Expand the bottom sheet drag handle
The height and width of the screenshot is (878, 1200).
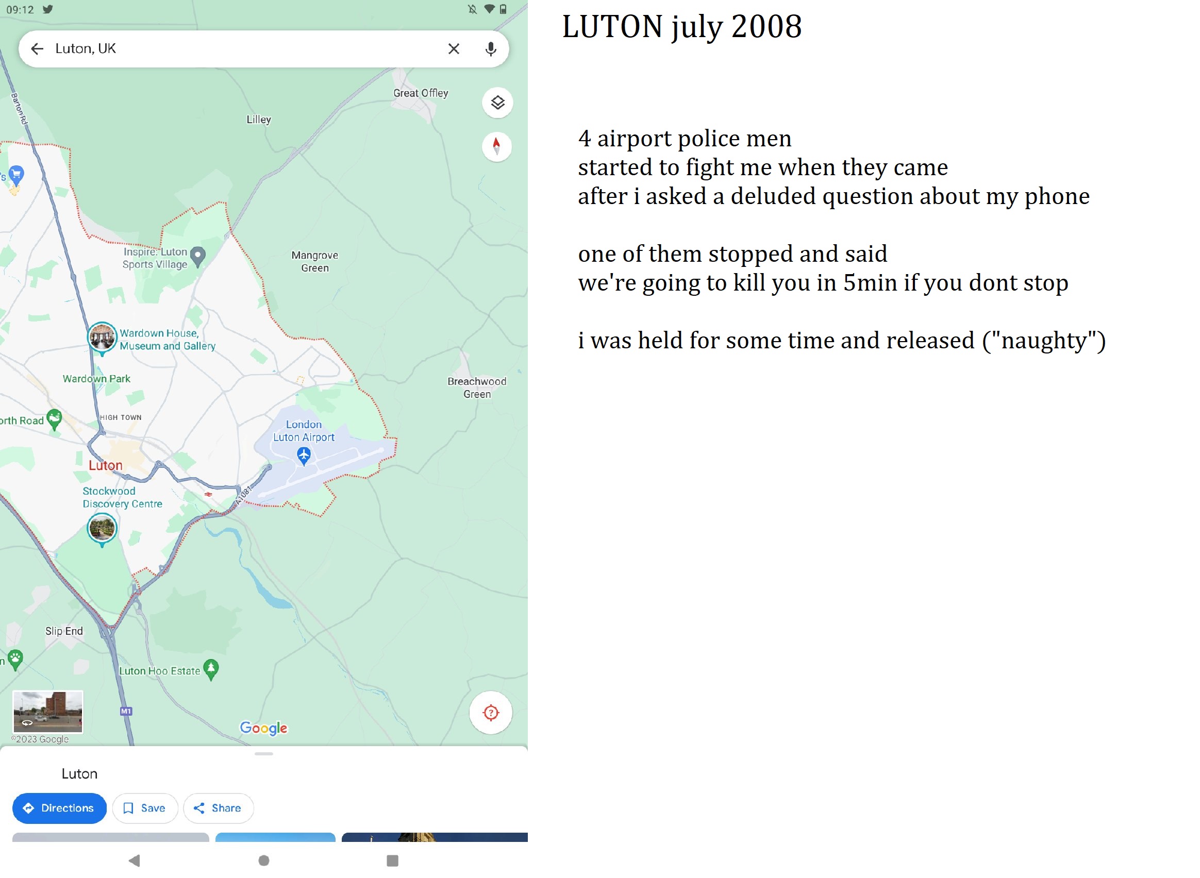264,754
